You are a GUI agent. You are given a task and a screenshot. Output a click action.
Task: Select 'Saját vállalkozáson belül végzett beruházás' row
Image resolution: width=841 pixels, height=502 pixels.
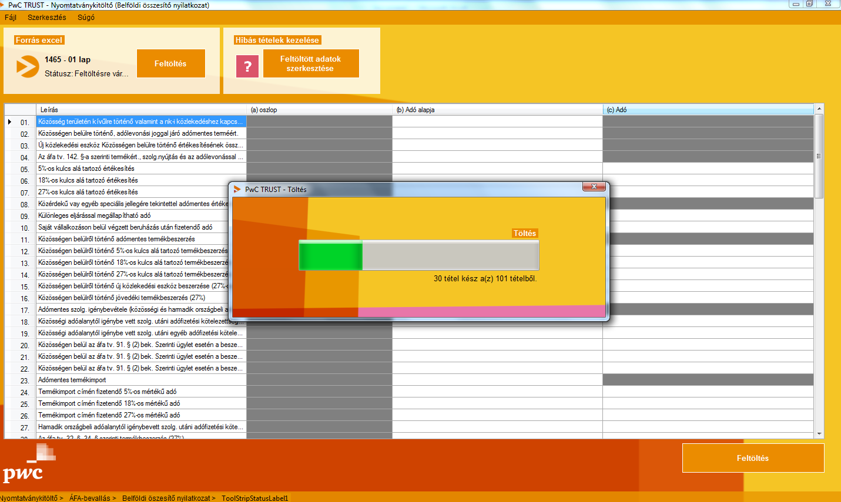(x=132, y=227)
